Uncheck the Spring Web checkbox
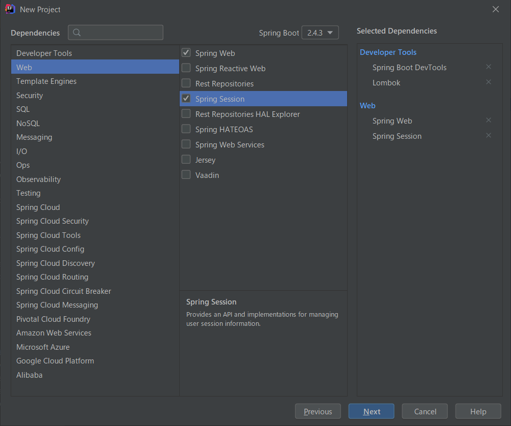Viewport: 511px width, 426px height. point(186,53)
